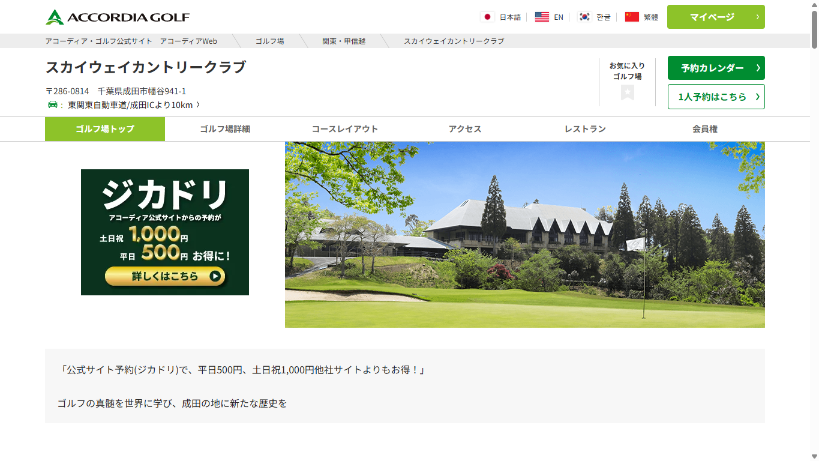
Task: Click the アコーディア・ゴルフ公式サイト breadcrumb link
Action: click(x=99, y=41)
